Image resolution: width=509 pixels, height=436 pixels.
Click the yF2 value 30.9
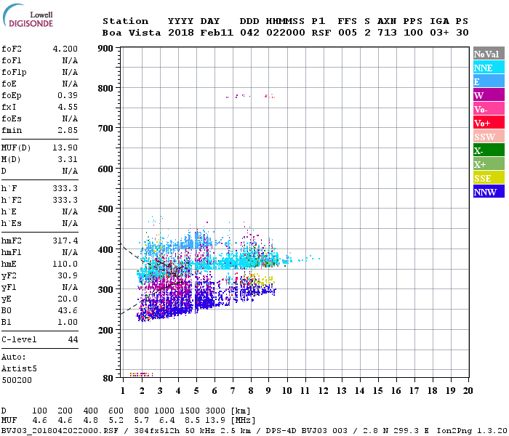68,275
